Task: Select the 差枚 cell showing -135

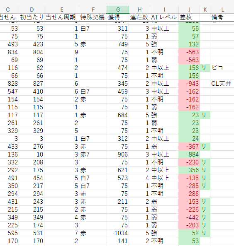Action: (x=189, y=178)
